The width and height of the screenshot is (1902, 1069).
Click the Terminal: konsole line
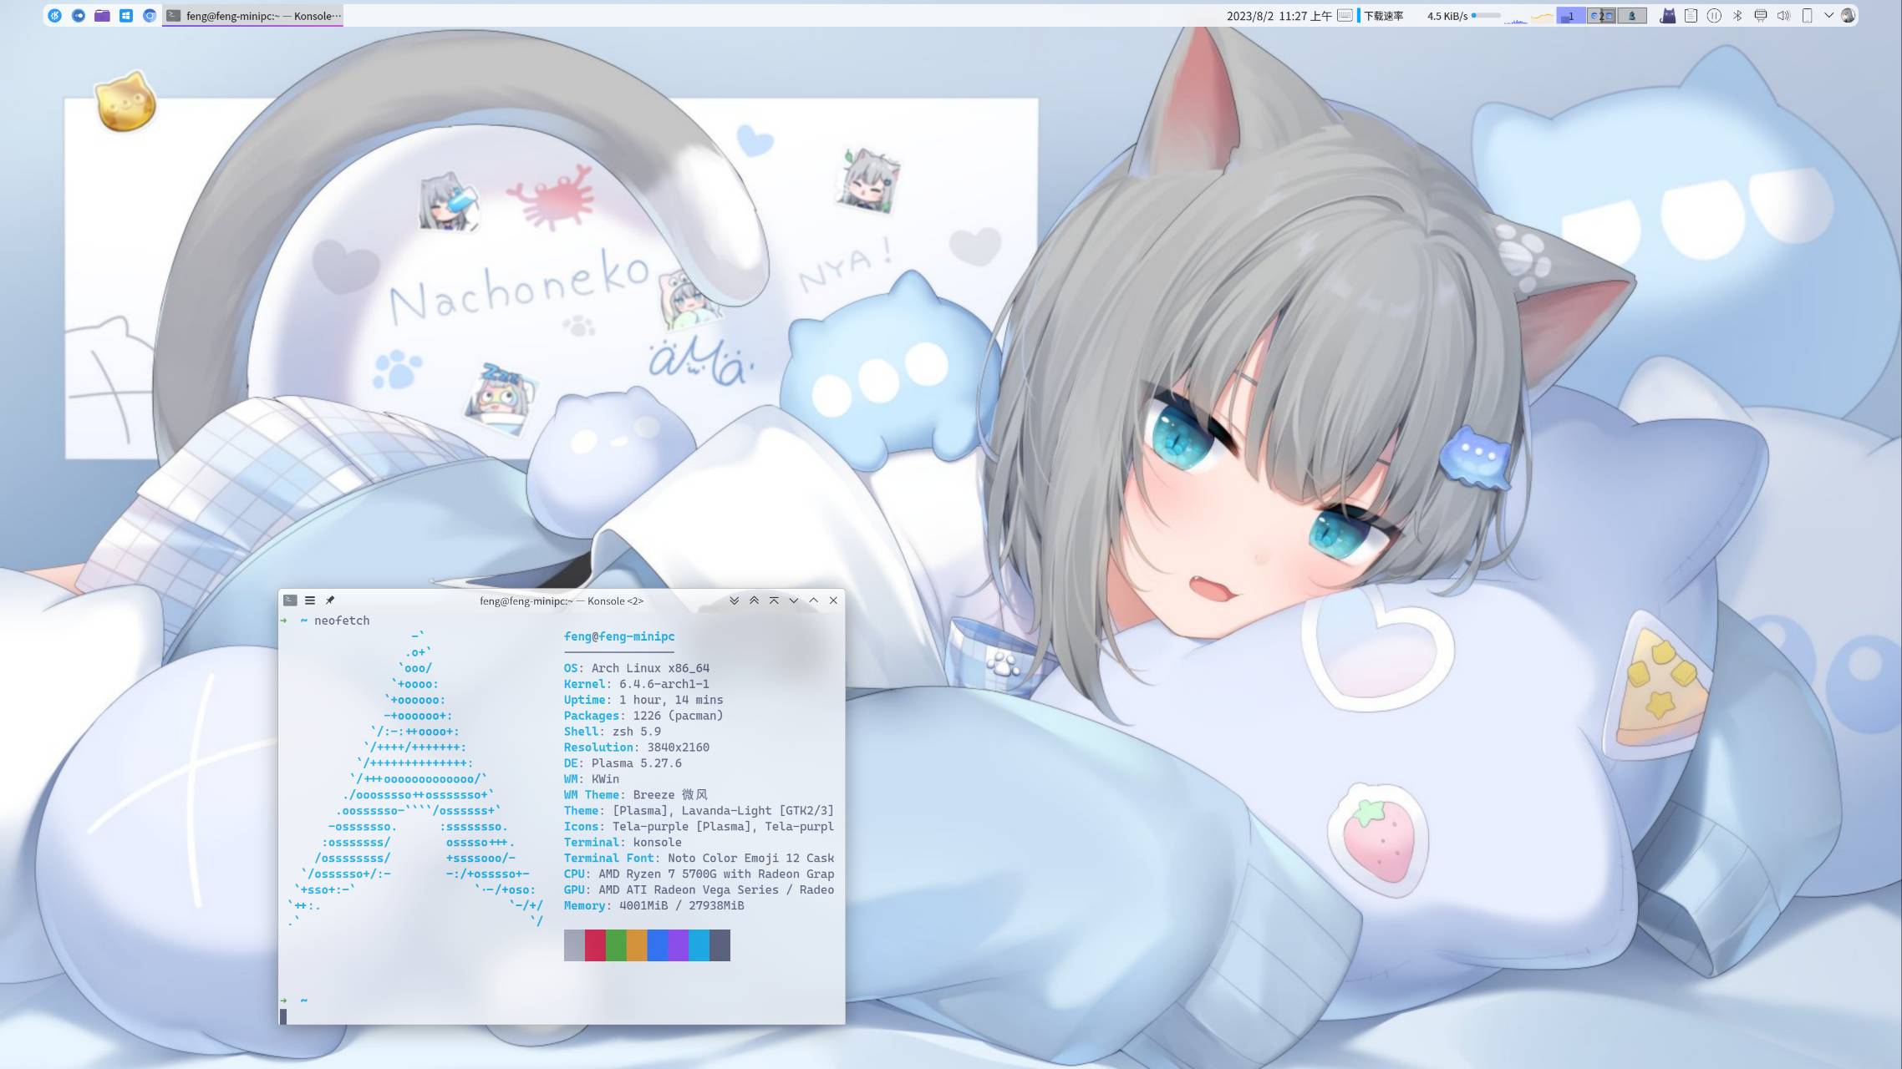(x=623, y=843)
